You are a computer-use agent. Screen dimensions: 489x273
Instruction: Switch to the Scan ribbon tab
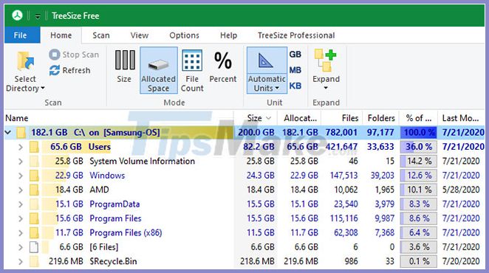coord(101,35)
